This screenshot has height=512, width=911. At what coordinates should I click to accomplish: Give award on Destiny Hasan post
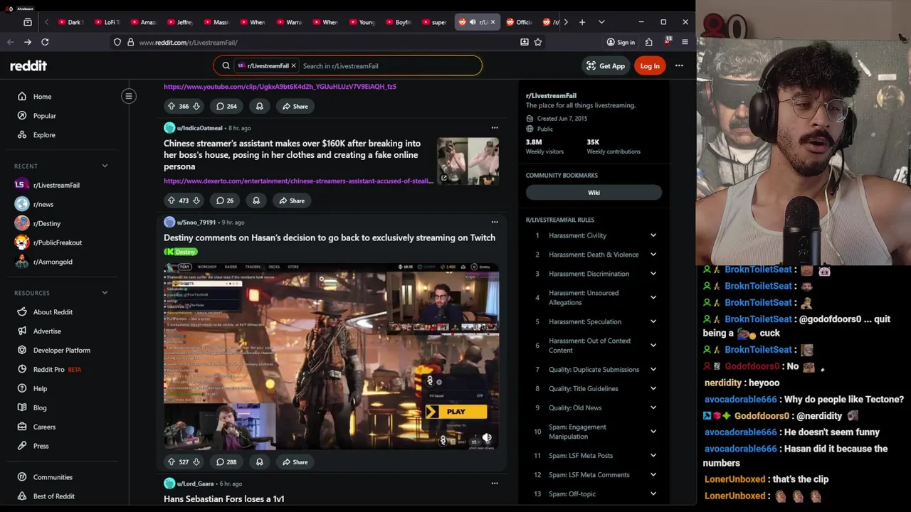(259, 462)
